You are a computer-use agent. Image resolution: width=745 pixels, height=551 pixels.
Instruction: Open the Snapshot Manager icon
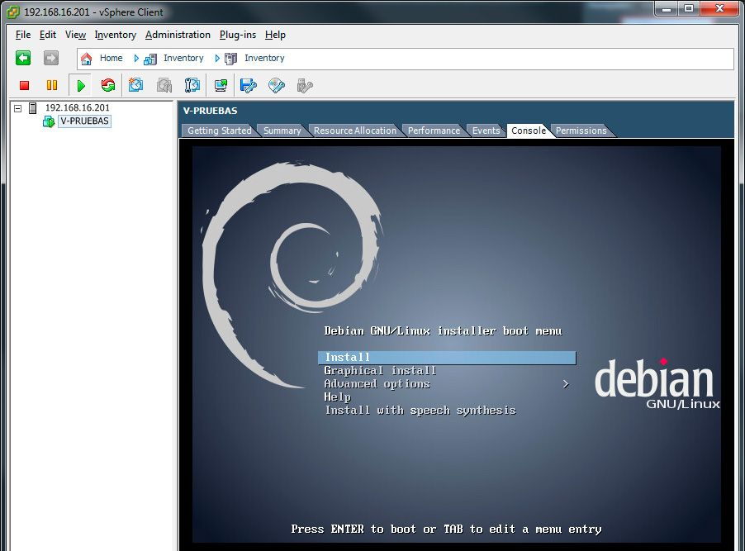point(192,86)
